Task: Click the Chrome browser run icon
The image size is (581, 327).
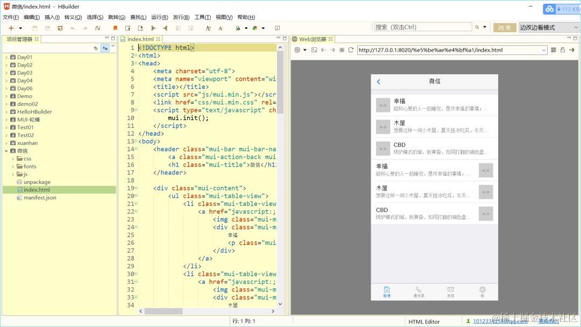Action: 255,28
